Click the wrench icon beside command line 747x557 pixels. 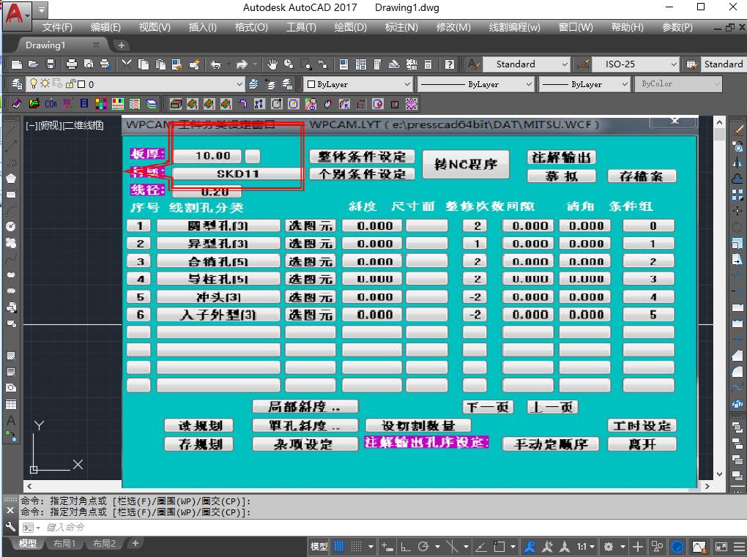(10, 527)
